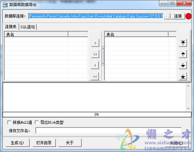Move selected table up one position

pos(183,54)
